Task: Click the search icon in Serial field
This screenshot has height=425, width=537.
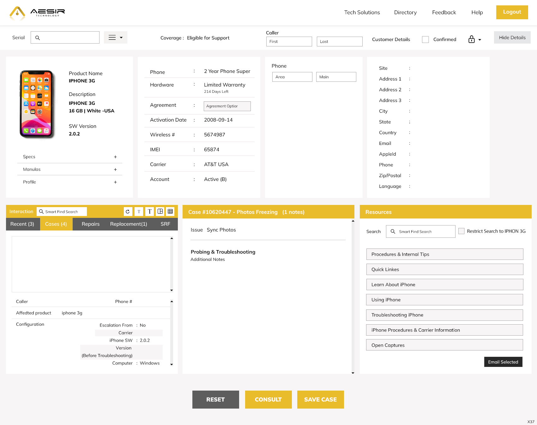Action: tap(38, 38)
